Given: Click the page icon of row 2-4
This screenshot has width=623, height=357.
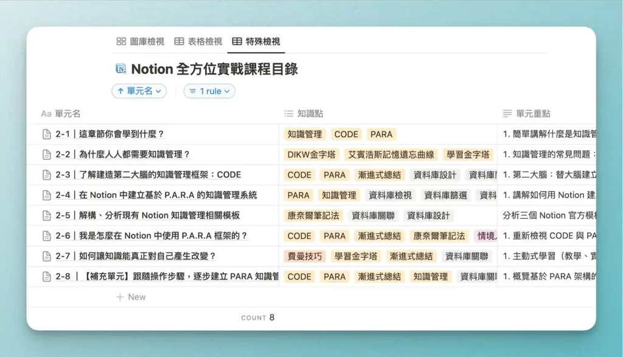Looking at the screenshot, I should point(46,195).
